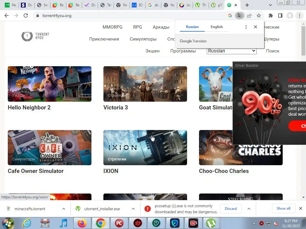The image size is (306, 229).
Task: Bookmark this page with the star icon
Action: [259, 16]
